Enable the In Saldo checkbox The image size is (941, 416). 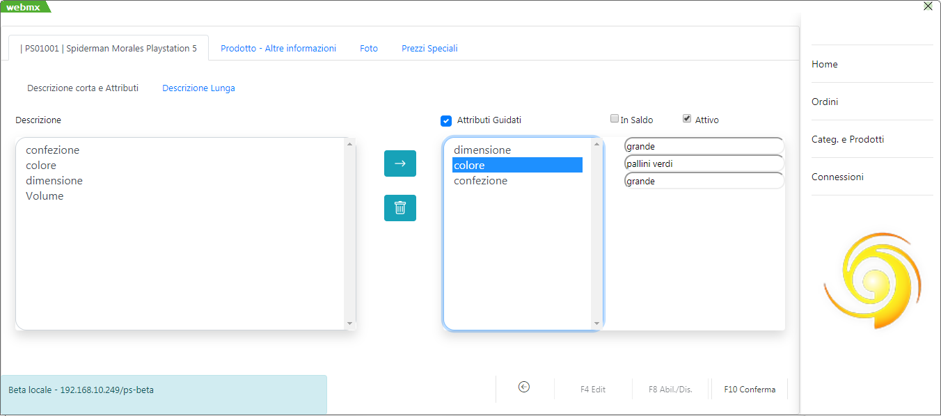point(615,119)
